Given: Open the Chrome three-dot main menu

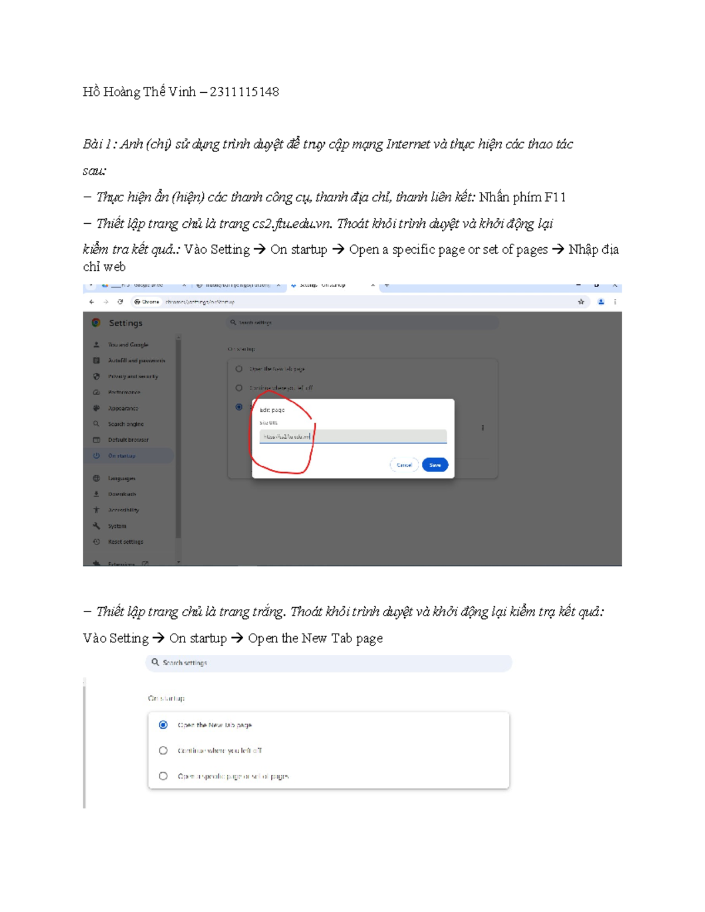Looking at the screenshot, I should (x=615, y=302).
